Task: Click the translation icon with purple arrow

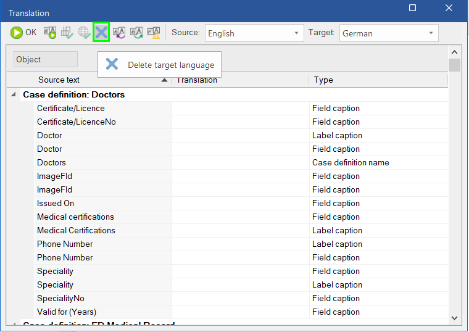Action: (x=119, y=32)
